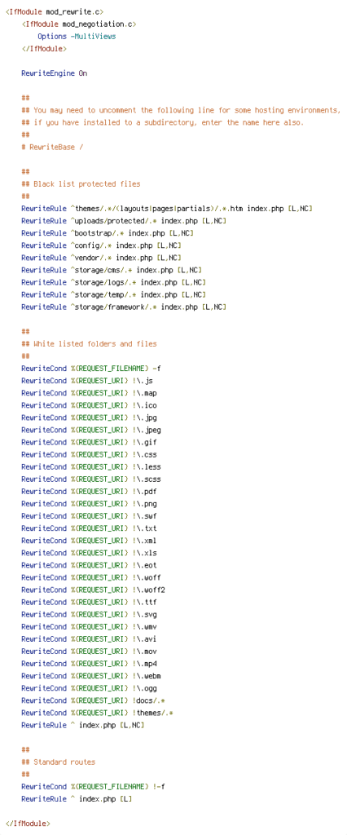The height and width of the screenshot is (835, 347).
Task: Click the vendor RewriteRule line
Action: pyautogui.click(x=101, y=257)
